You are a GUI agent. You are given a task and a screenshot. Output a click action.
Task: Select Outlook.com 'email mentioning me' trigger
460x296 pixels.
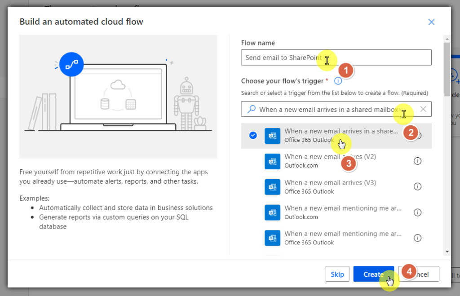pos(336,212)
